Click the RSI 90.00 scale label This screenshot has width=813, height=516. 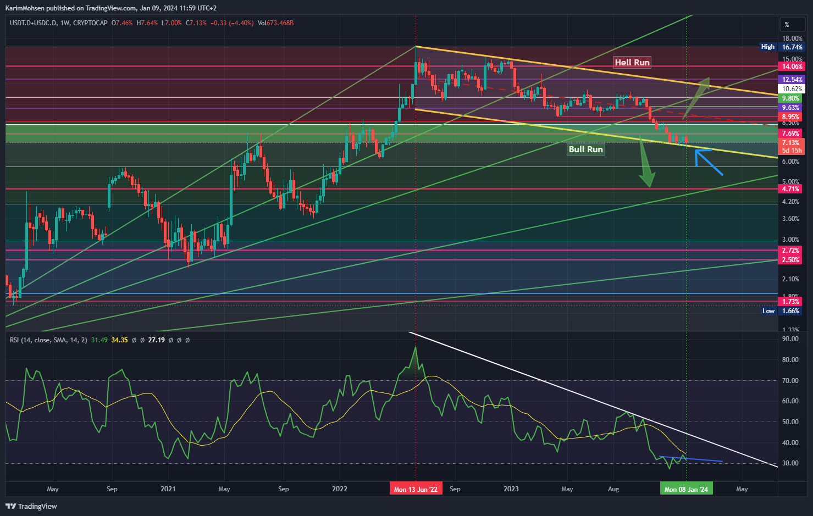coord(790,339)
